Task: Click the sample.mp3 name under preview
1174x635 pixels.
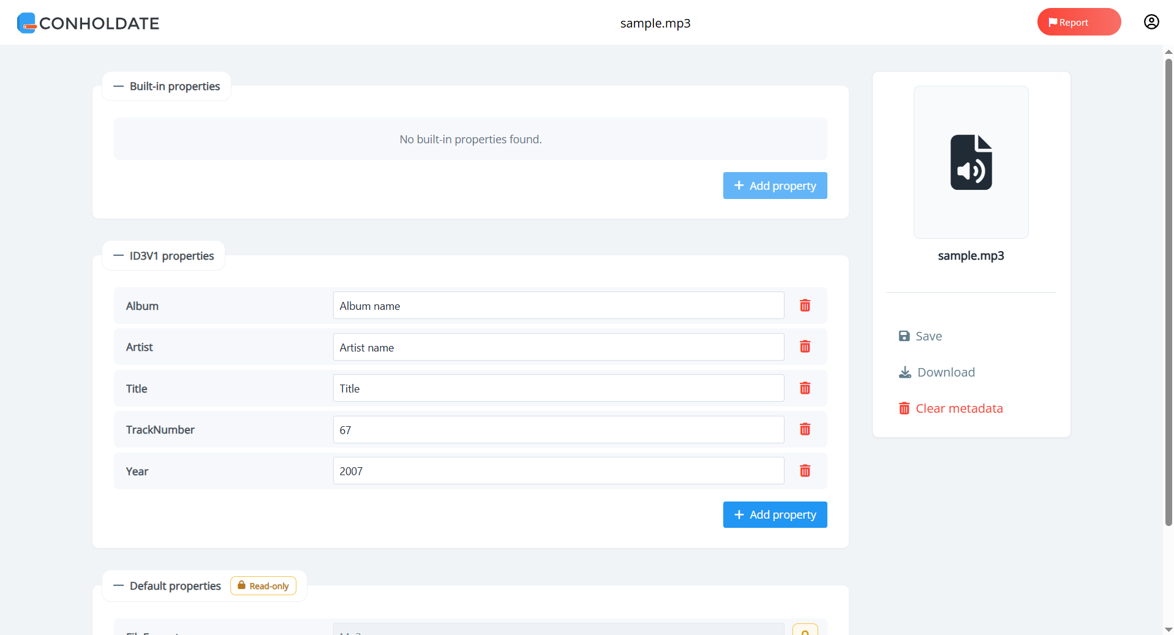Action: pyautogui.click(x=971, y=256)
